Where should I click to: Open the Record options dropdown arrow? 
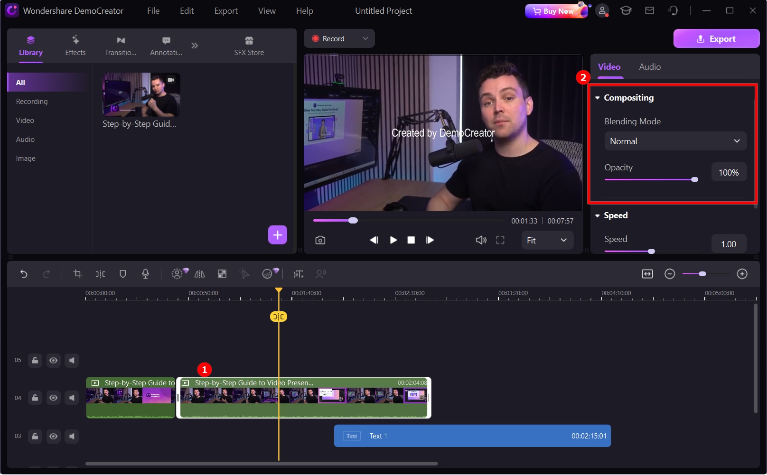[365, 38]
